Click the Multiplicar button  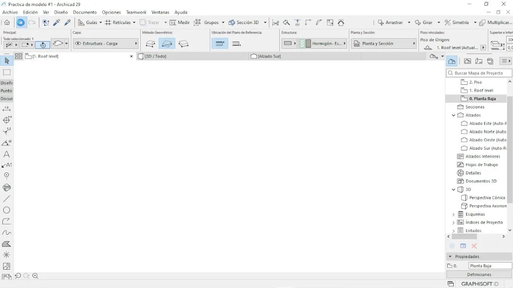(x=496, y=22)
